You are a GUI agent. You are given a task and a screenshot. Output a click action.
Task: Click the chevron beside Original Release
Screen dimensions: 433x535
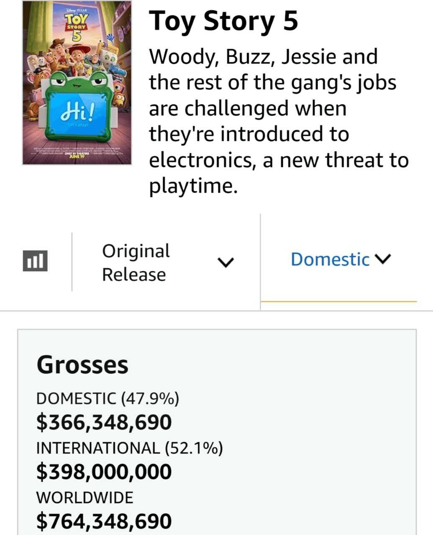[226, 262]
